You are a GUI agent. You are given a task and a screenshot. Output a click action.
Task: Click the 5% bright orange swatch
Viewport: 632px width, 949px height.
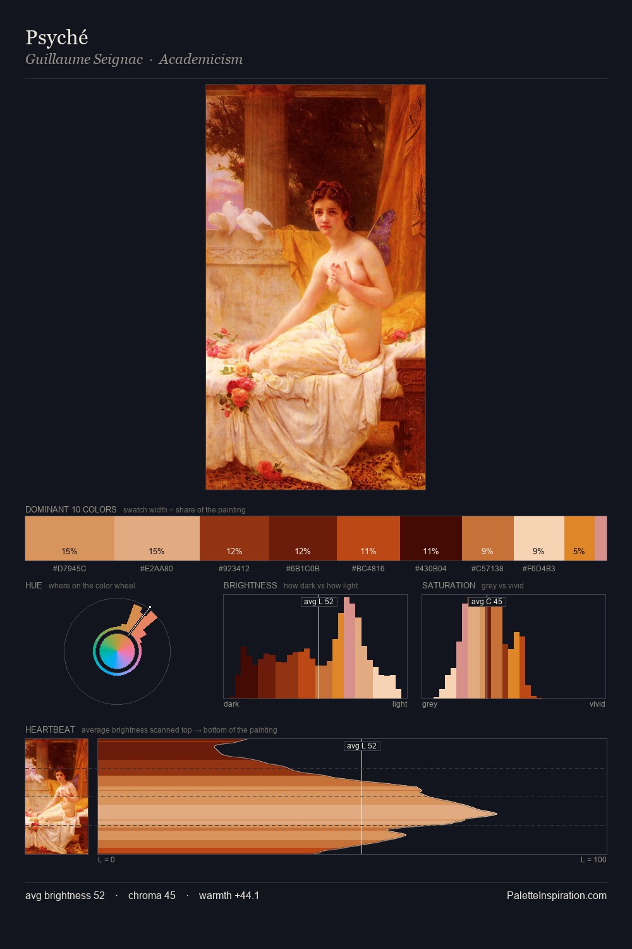(x=580, y=538)
